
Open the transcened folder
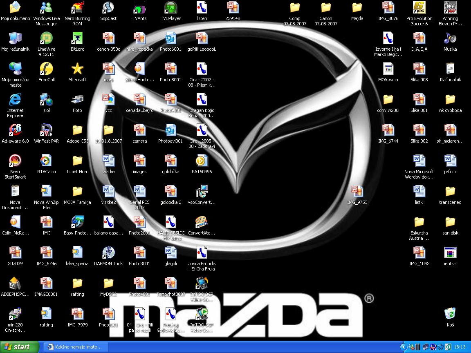[450, 192]
